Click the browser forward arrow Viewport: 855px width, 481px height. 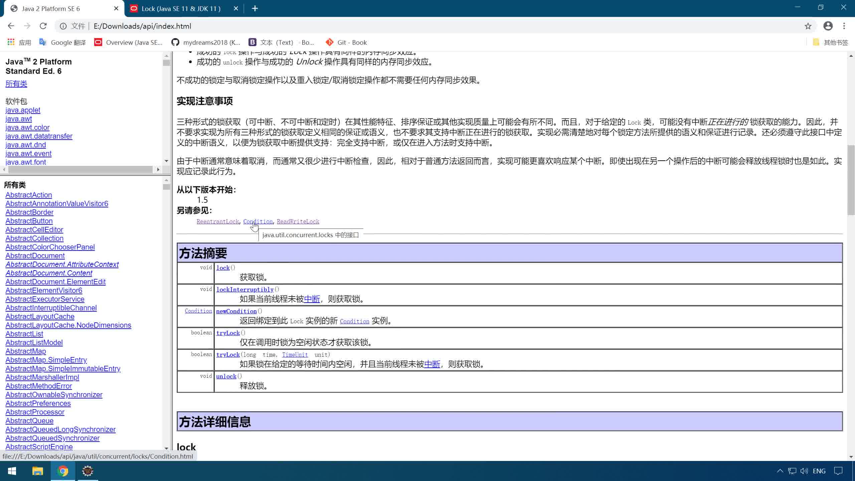point(27,26)
